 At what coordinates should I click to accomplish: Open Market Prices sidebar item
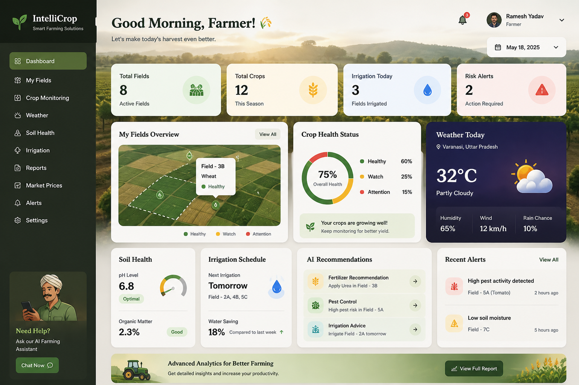pyautogui.click(x=48, y=185)
